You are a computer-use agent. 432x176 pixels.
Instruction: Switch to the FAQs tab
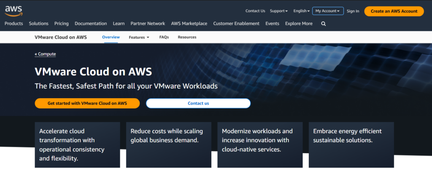click(164, 37)
